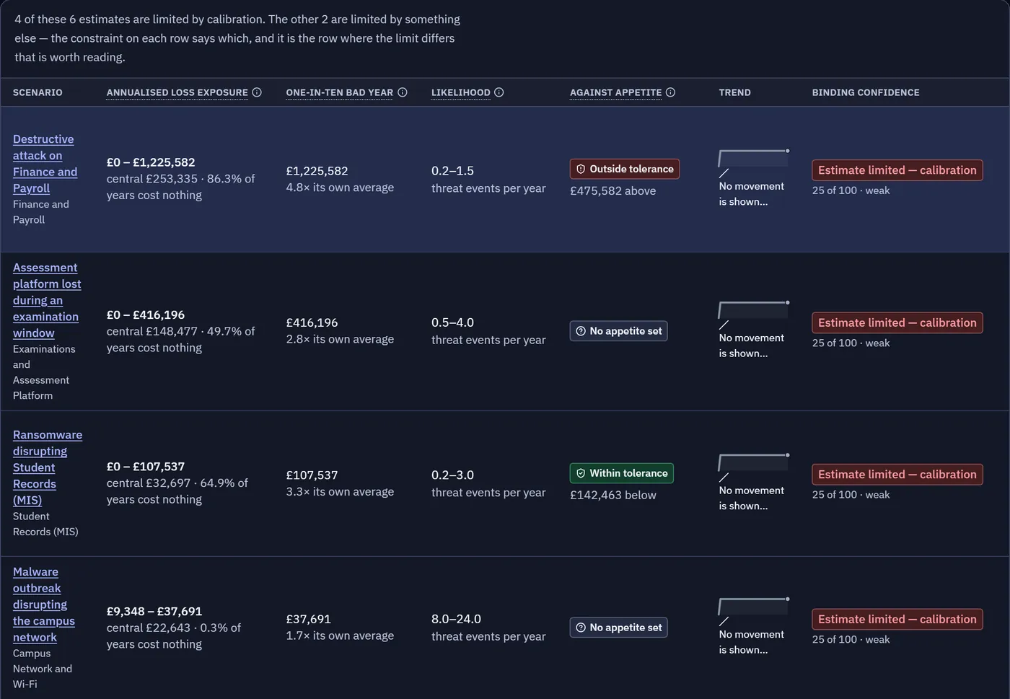Click the Annualised Loss Exposure column header

coord(177,92)
